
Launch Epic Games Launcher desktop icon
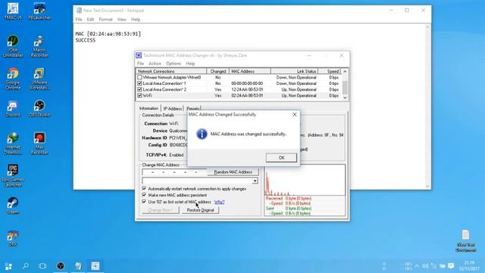click(x=13, y=176)
